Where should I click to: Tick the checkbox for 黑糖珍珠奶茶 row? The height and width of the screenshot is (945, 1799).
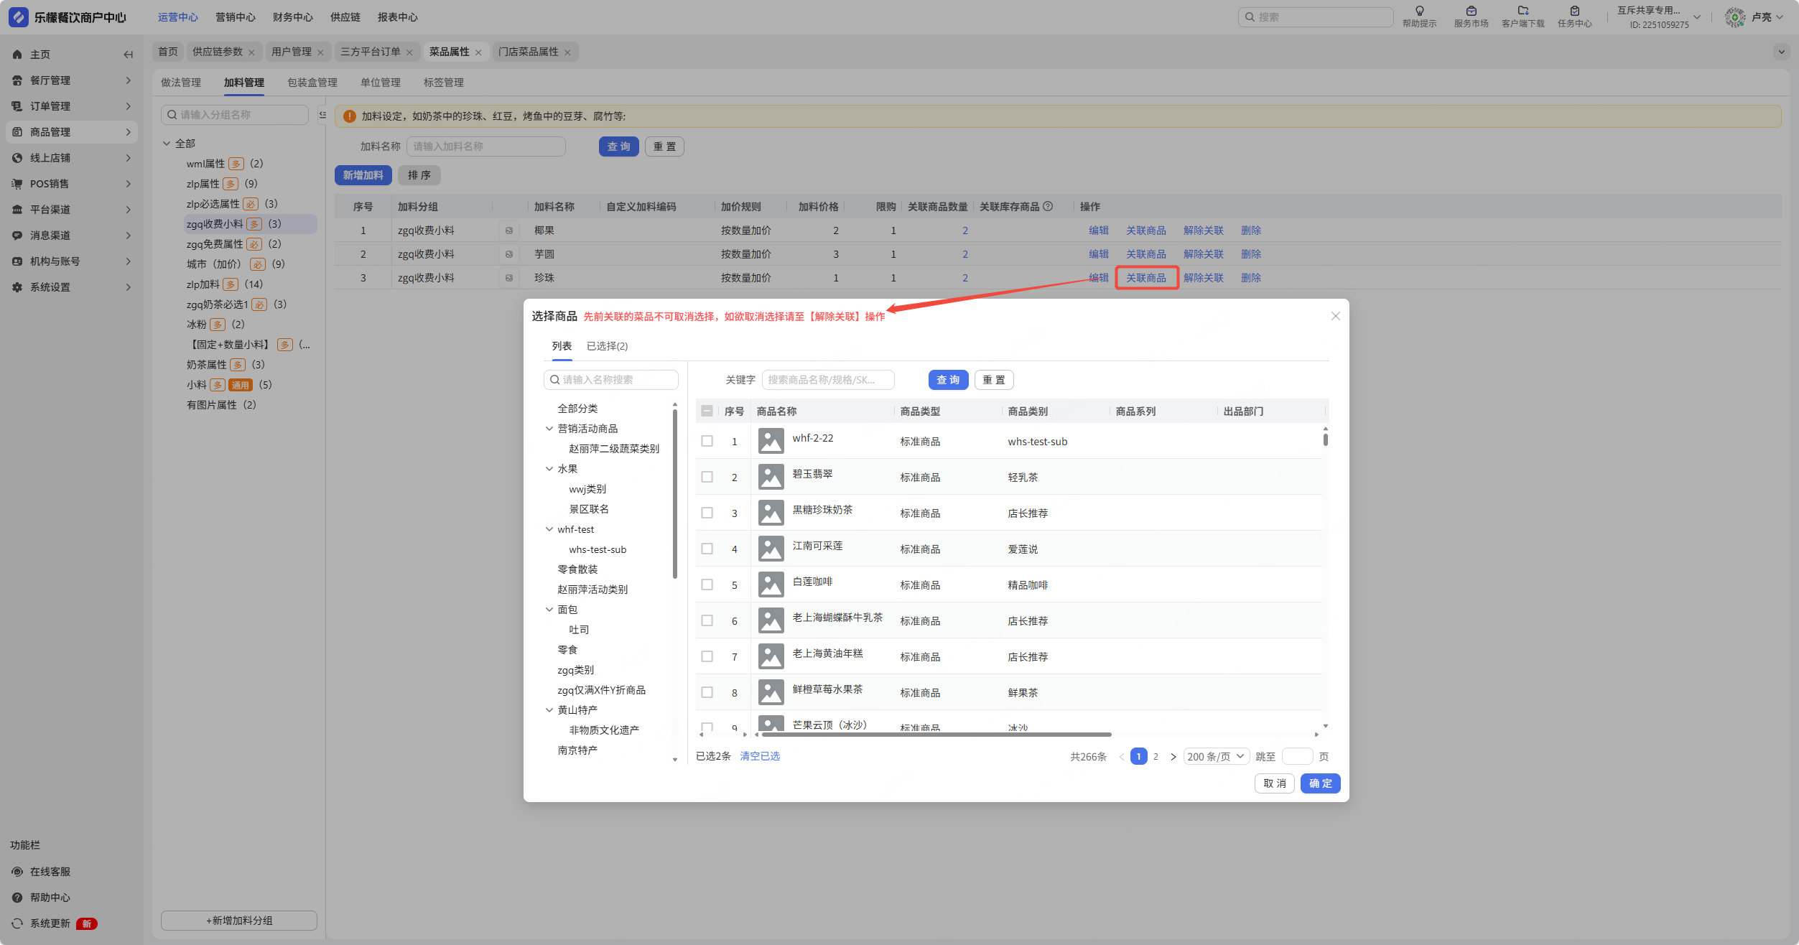(707, 513)
